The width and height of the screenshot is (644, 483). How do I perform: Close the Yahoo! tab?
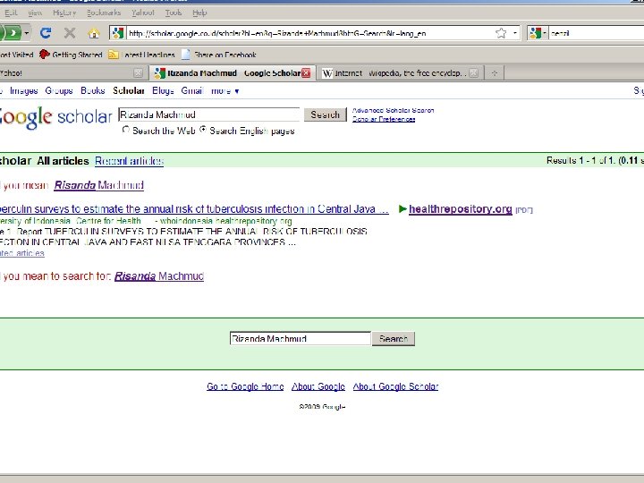(x=139, y=73)
